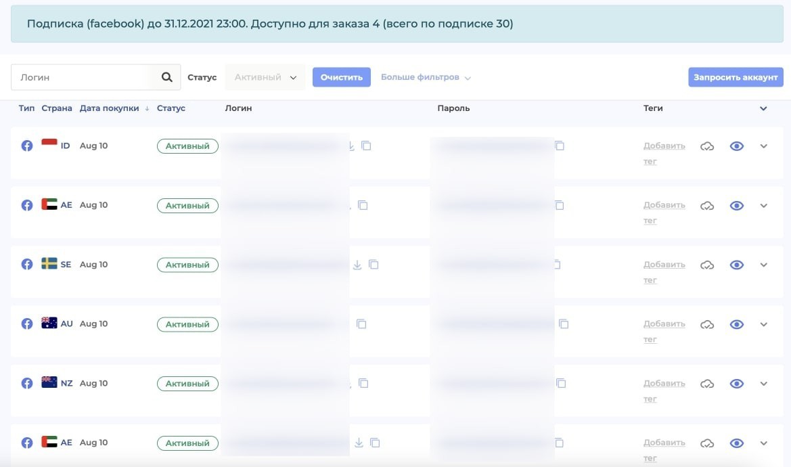This screenshot has height=467, width=791.
Task: Click the Подписка (facebook) banner text
Action: 270,24
